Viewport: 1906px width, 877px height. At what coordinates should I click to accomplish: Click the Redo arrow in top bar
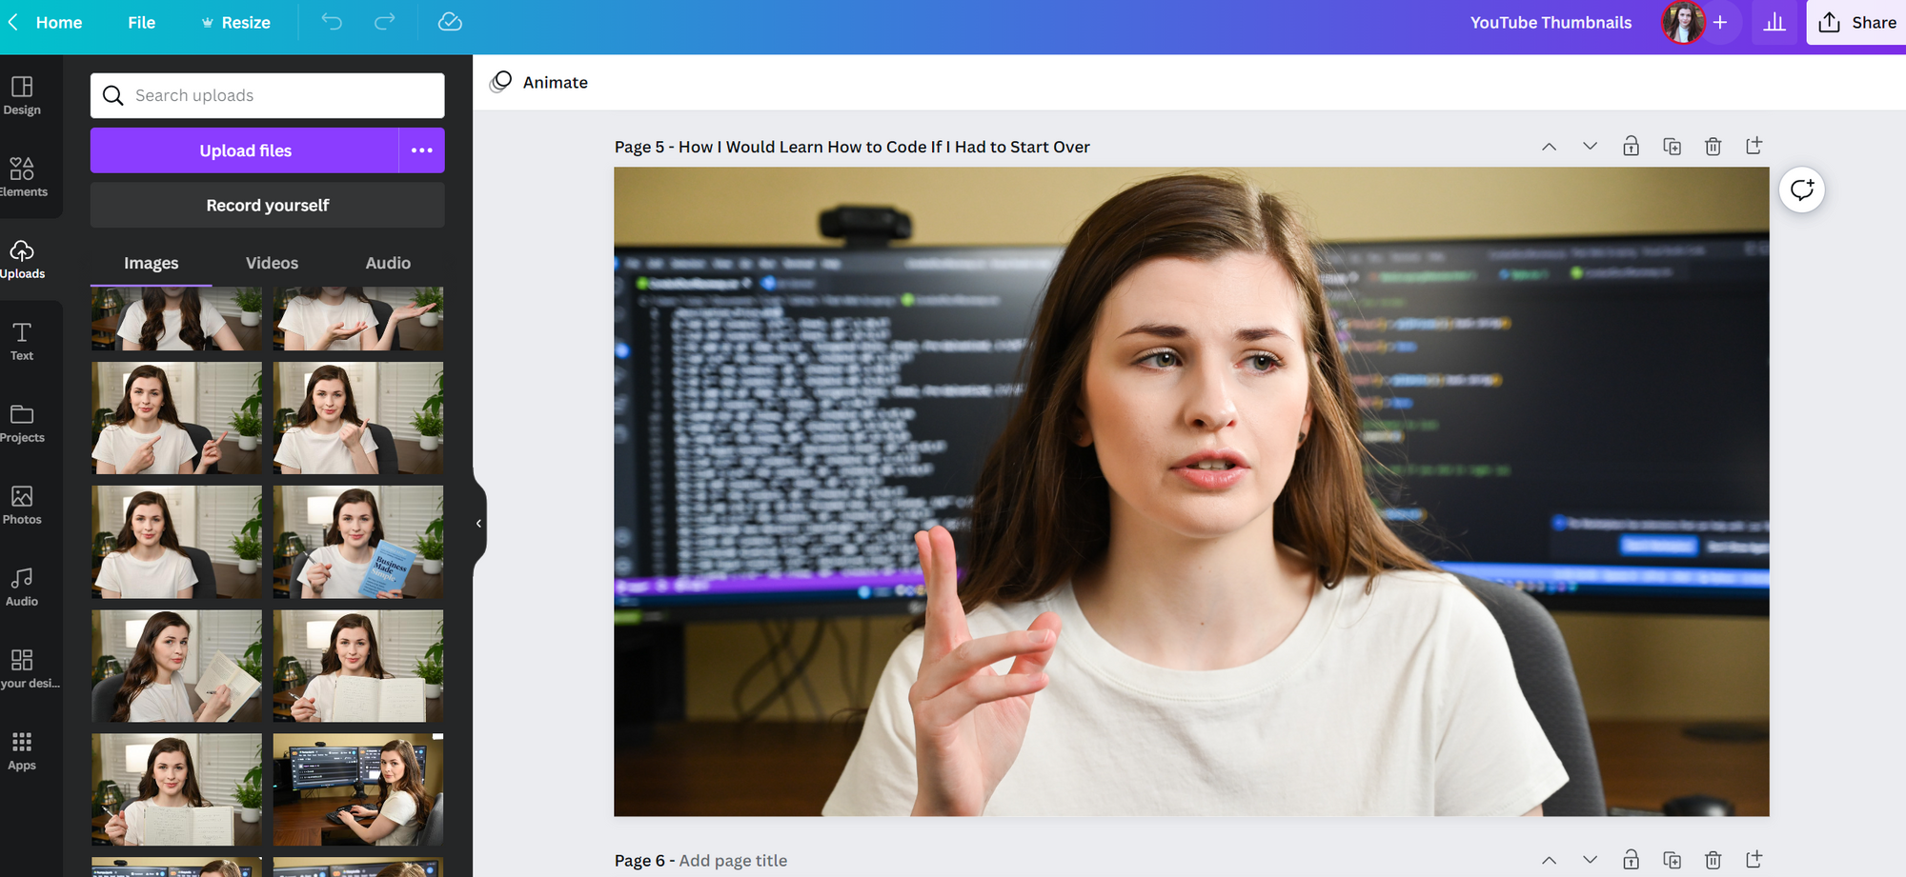(x=385, y=22)
